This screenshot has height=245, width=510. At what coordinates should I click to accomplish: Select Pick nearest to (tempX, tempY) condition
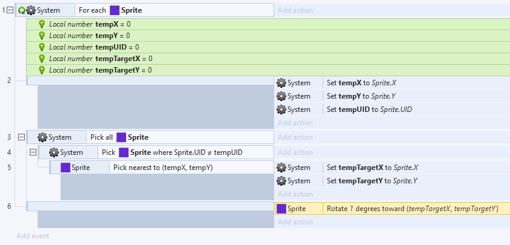pyautogui.click(x=162, y=168)
